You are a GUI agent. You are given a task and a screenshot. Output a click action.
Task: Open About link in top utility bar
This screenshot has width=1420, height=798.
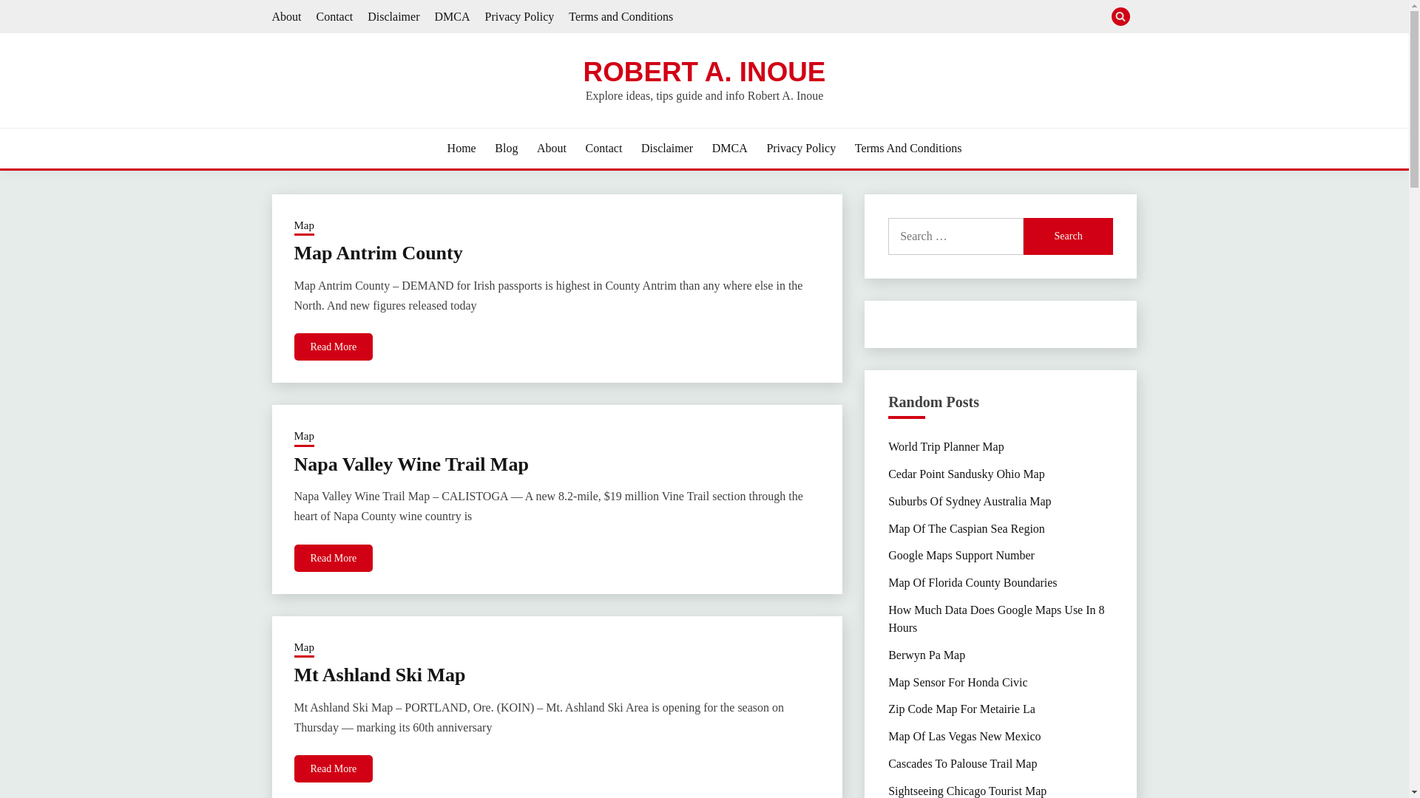pyautogui.click(x=286, y=16)
